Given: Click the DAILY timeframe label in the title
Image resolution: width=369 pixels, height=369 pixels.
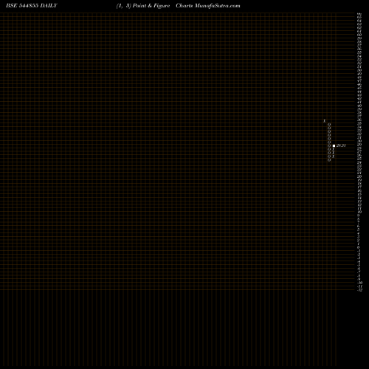Looking at the screenshot, I should (x=49, y=6).
